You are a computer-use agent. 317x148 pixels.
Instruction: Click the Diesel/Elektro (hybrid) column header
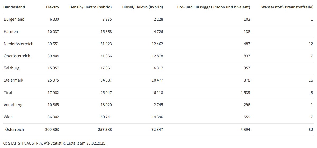[x=143, y=7]
